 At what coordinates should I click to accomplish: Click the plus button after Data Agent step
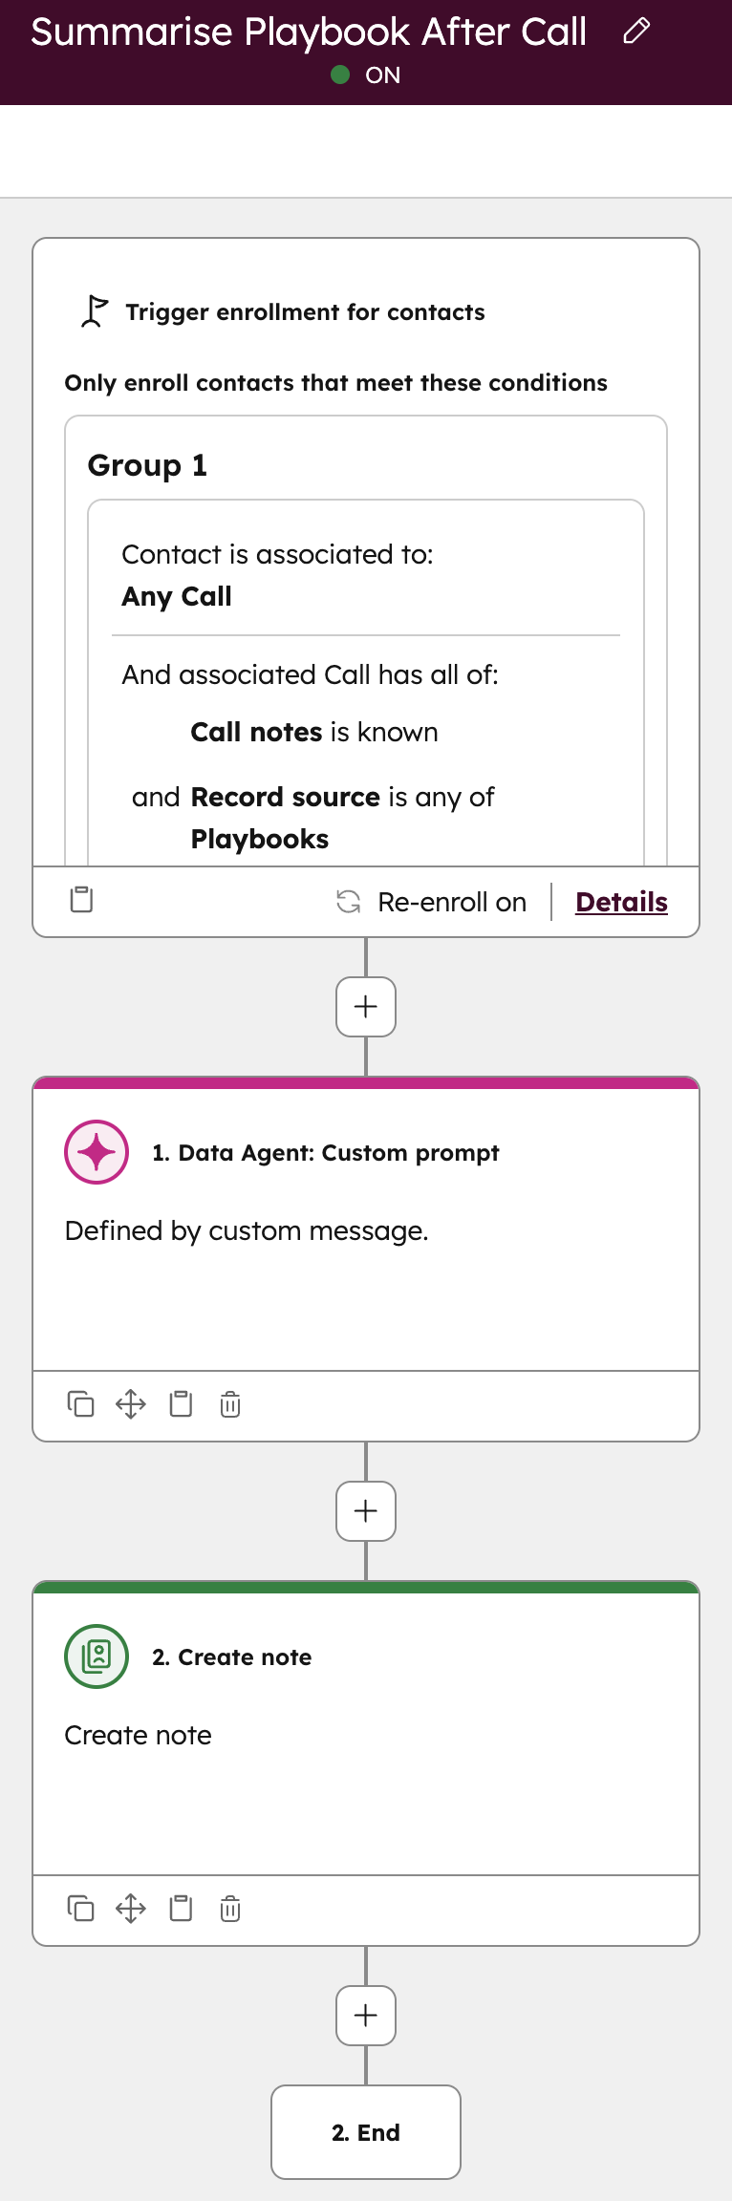point(366,1510)
